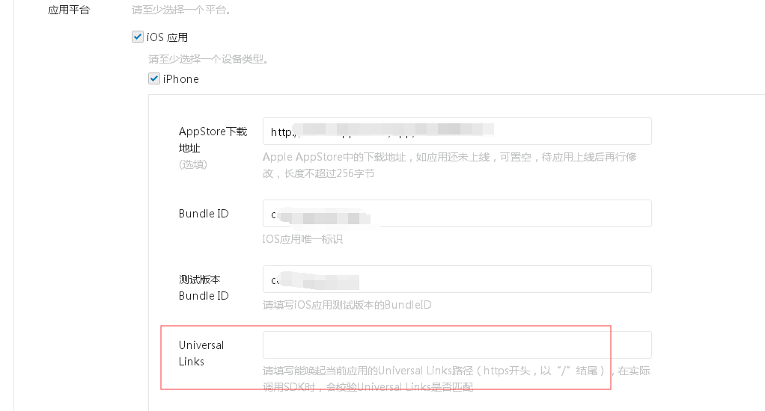
Task: Click the (选填) optional marker text
Action: 192,164
